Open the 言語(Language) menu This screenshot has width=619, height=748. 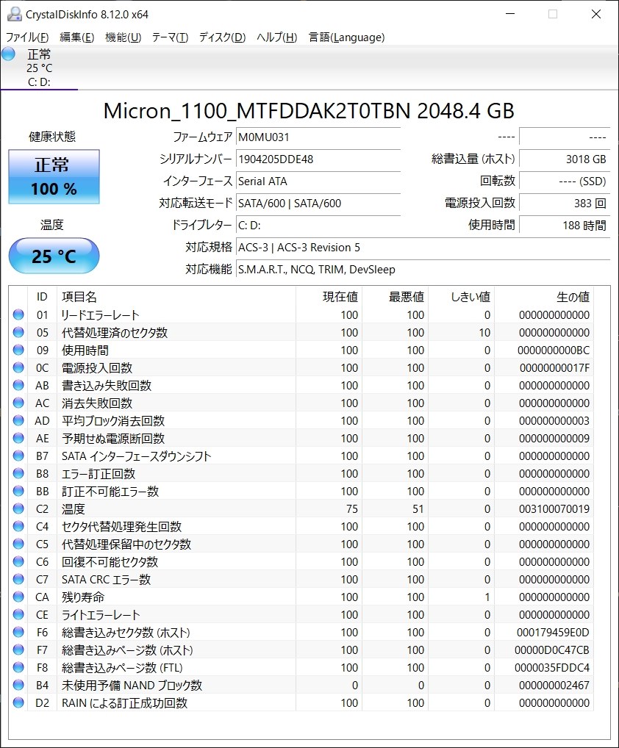pos(346,37)
